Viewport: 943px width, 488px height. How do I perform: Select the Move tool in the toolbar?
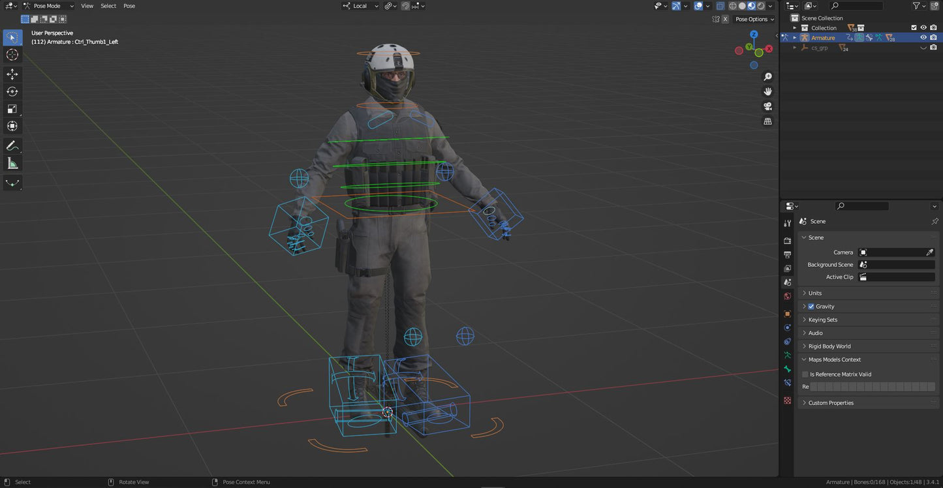coord(12,74)
